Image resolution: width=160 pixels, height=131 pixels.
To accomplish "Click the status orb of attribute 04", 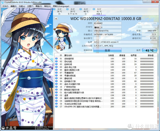I will click(56, 67).
